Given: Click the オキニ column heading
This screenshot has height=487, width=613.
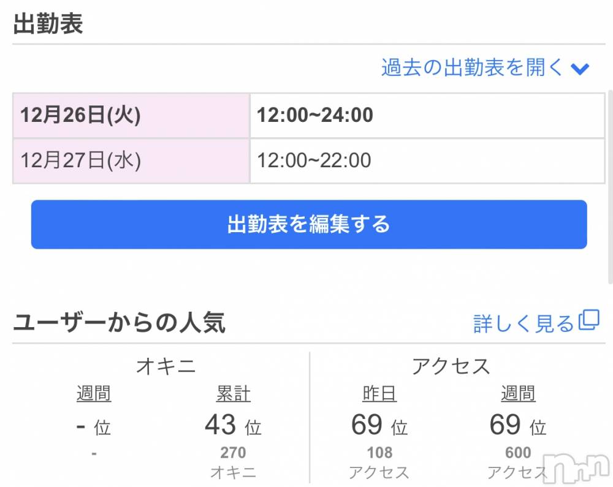Looking at the screenshot, I should [166, 367].
